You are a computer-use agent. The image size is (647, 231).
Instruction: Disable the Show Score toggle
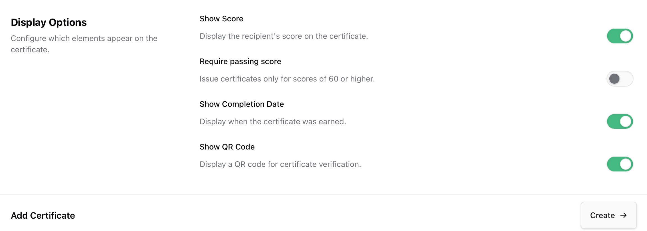[x=620, y=36]
